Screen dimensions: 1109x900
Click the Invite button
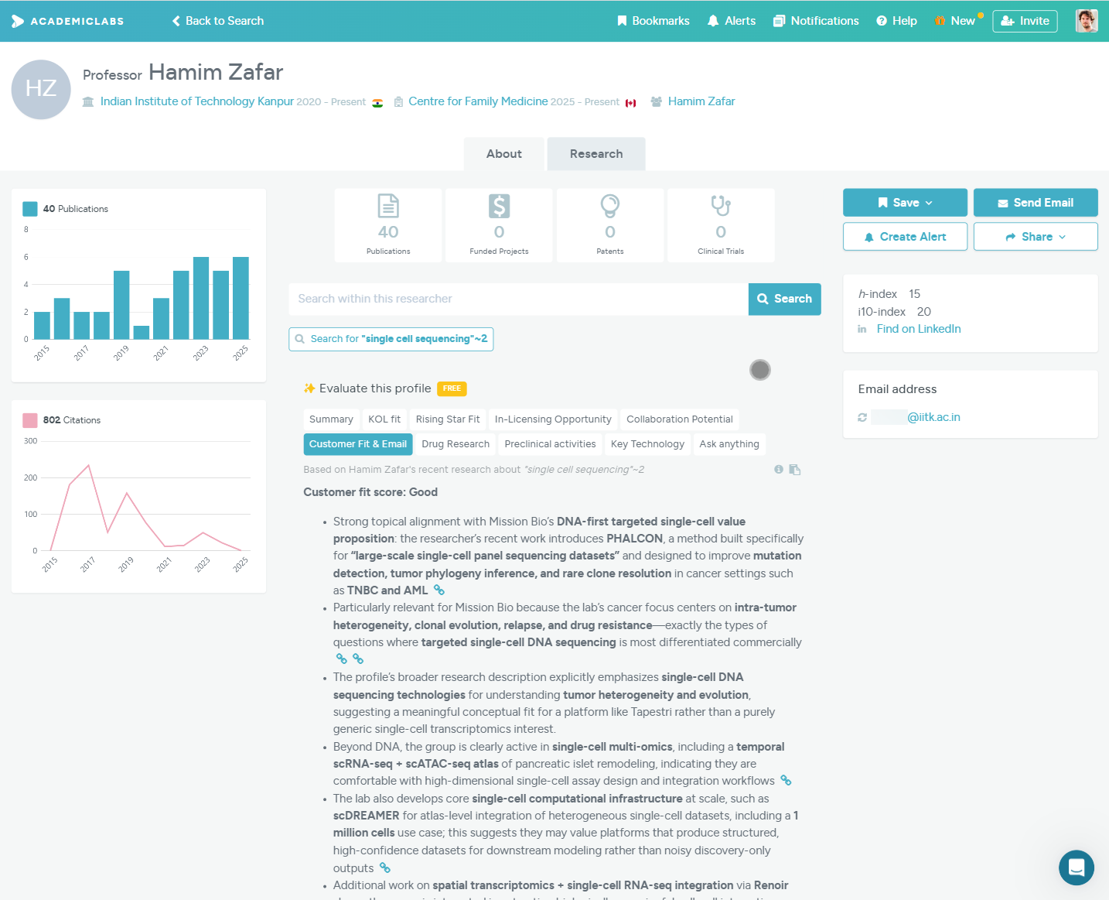[1025, 21]
